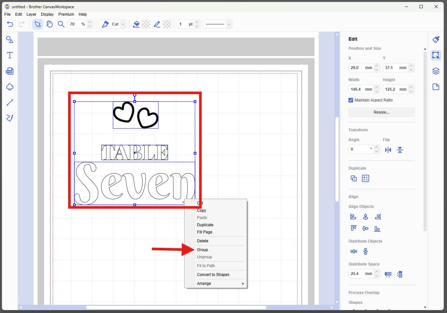This screenshot has width=447, height=313.
Task: Click the multiple duplicate grid icon
Action: pos(366,178)
